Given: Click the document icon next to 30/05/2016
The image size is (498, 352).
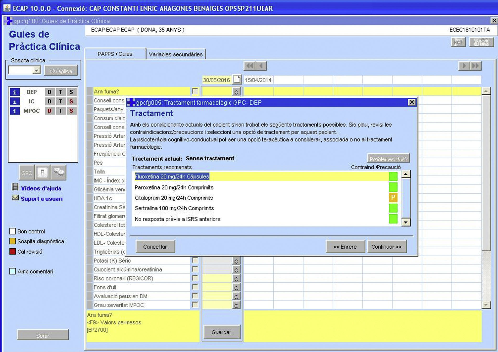Looking at the screenshot, I should point(237,80).
